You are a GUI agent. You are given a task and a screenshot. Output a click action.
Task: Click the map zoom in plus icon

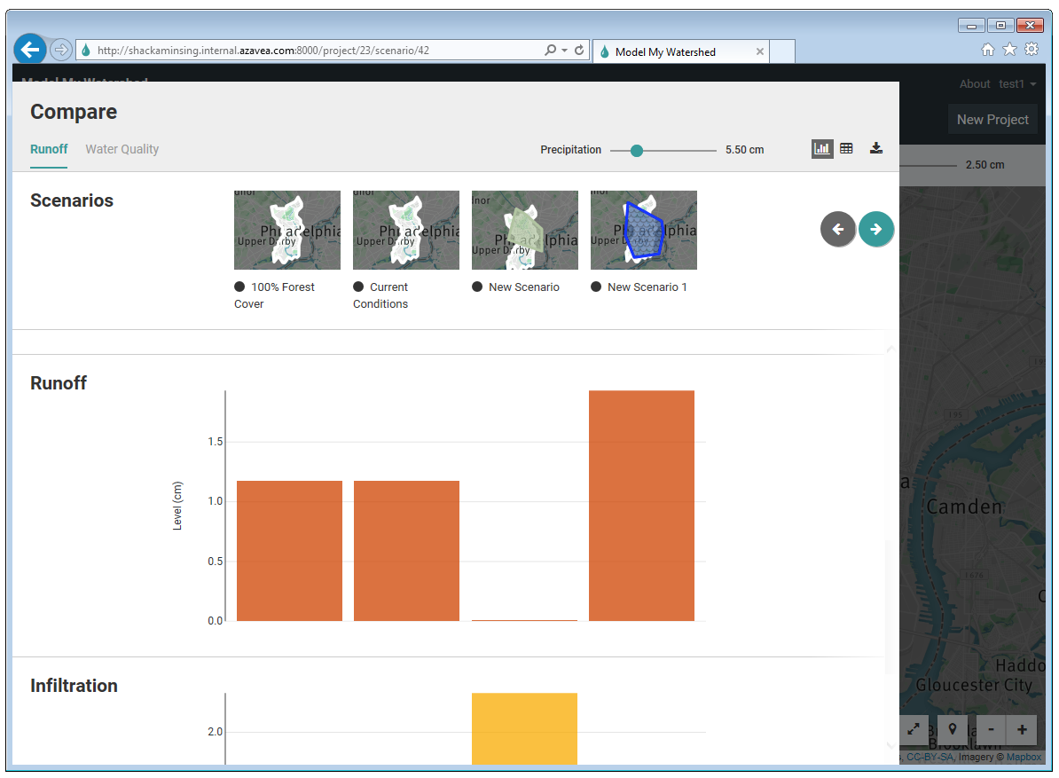[x=1021, y=729]
